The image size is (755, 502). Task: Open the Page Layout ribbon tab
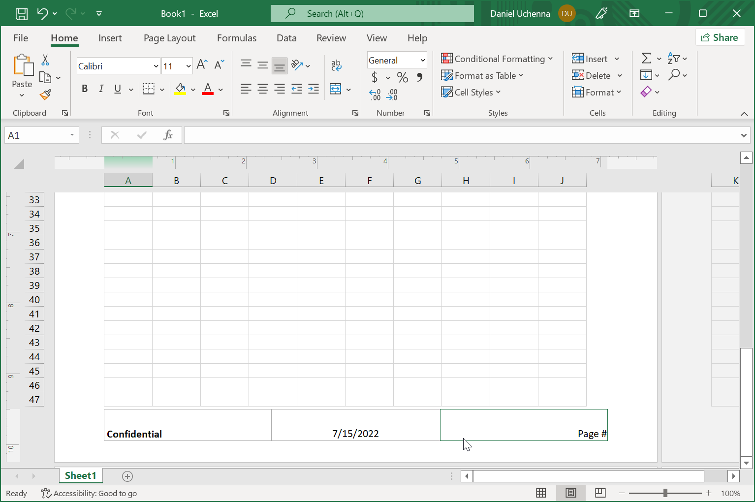(x=169, y=38)
